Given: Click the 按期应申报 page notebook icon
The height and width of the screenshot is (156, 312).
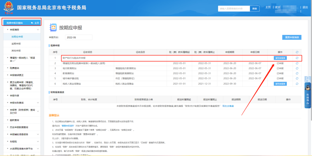Looking at the screenshot, I should click(x=53, y=27).
